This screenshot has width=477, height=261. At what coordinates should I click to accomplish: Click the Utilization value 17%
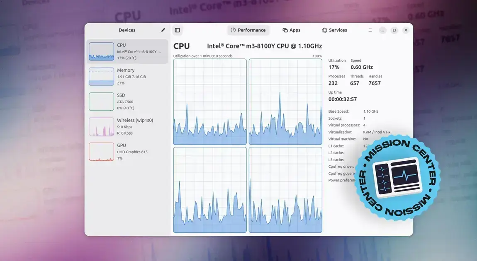pyautogui.click(x=334, y=67)
